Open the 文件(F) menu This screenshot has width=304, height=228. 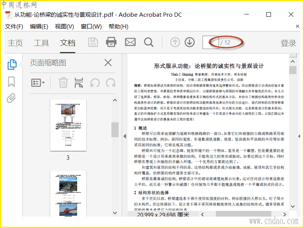14,27
